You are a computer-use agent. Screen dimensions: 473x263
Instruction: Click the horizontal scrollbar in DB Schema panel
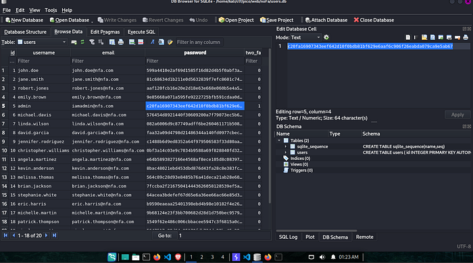point(316,231)
